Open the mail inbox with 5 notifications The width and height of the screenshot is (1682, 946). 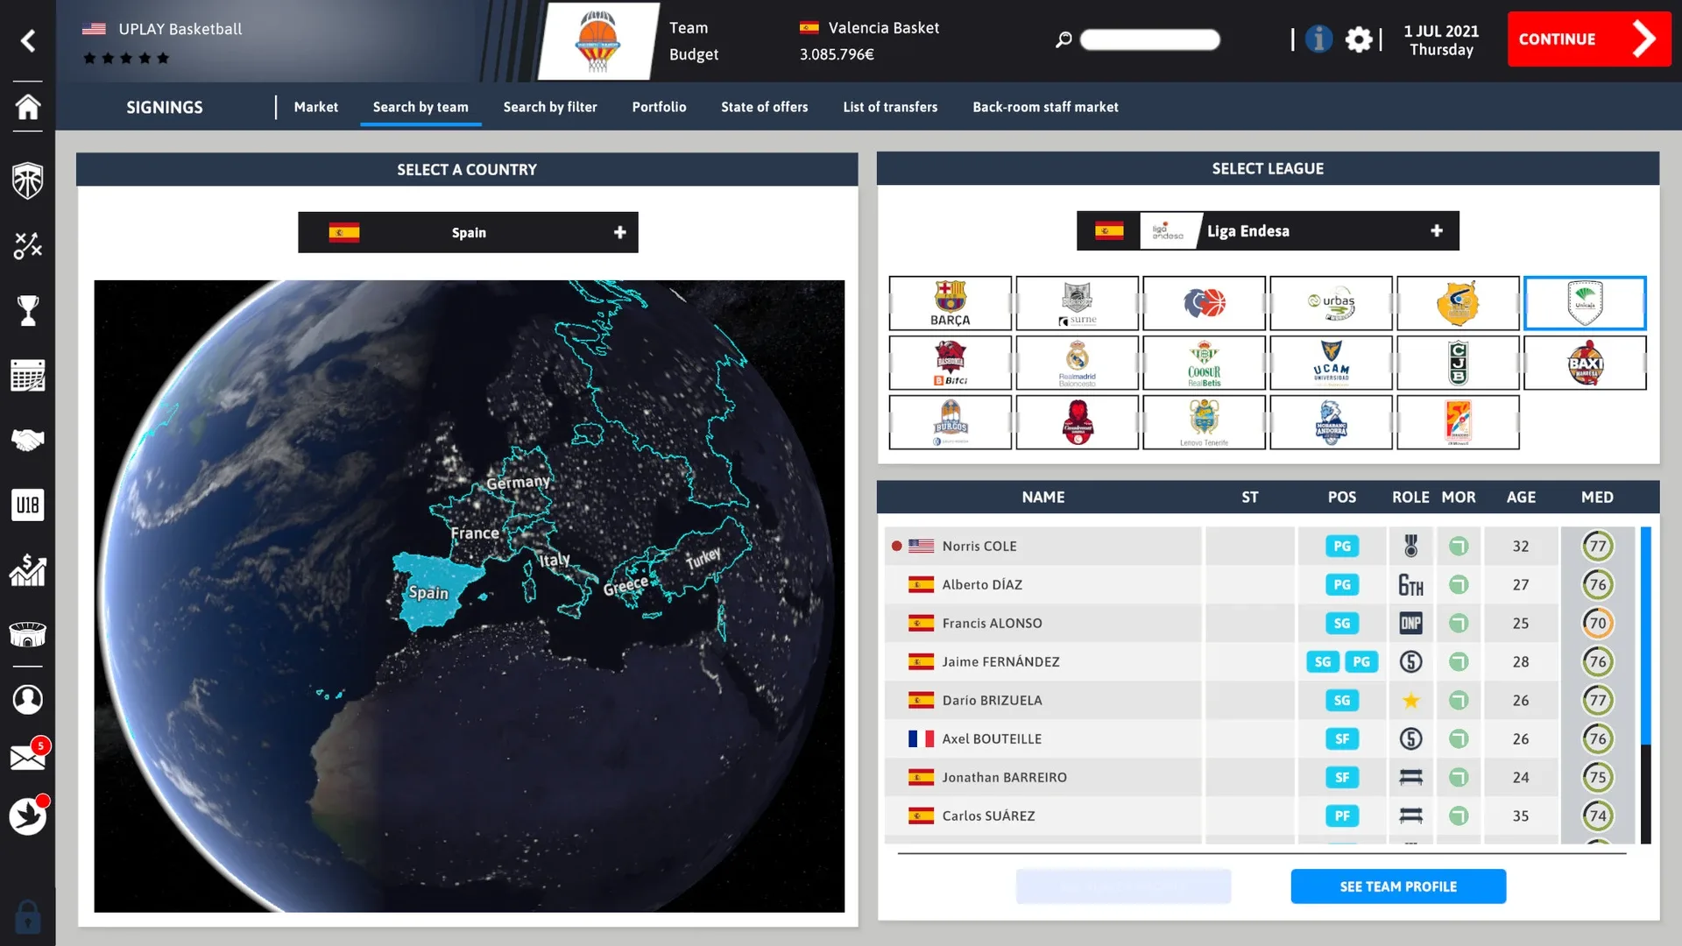[x=27, y=757]
